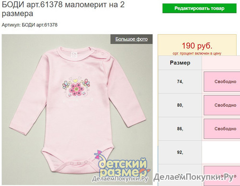Click the Детский размер logo watermark
Viewport: 240px width, 186px height.
click(x=122, y=165)
